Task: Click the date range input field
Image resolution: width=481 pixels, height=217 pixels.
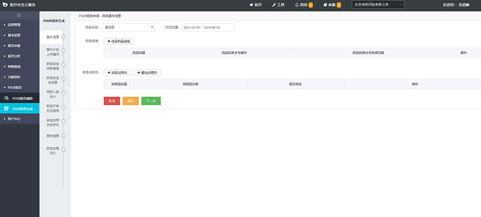Action: (208, 28)
